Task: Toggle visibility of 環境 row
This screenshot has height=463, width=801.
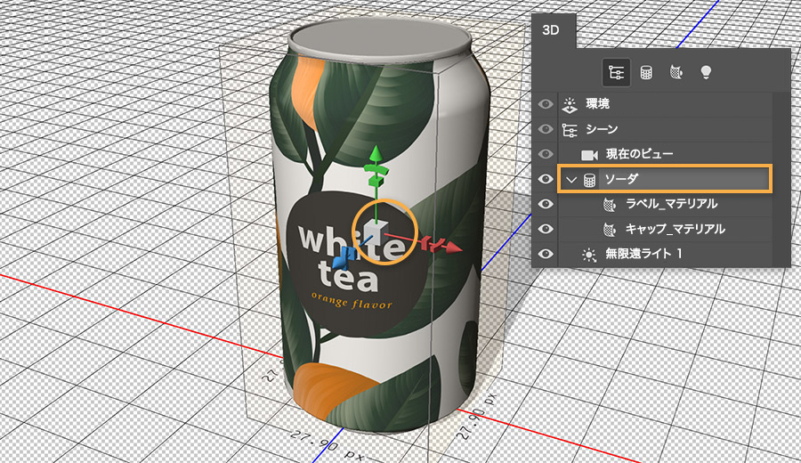Action: (545, 104)
